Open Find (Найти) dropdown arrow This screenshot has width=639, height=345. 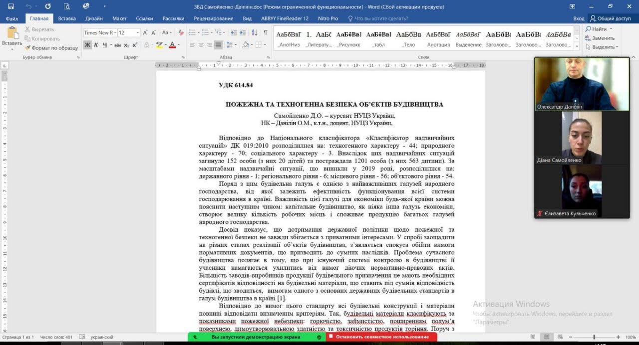611,29
